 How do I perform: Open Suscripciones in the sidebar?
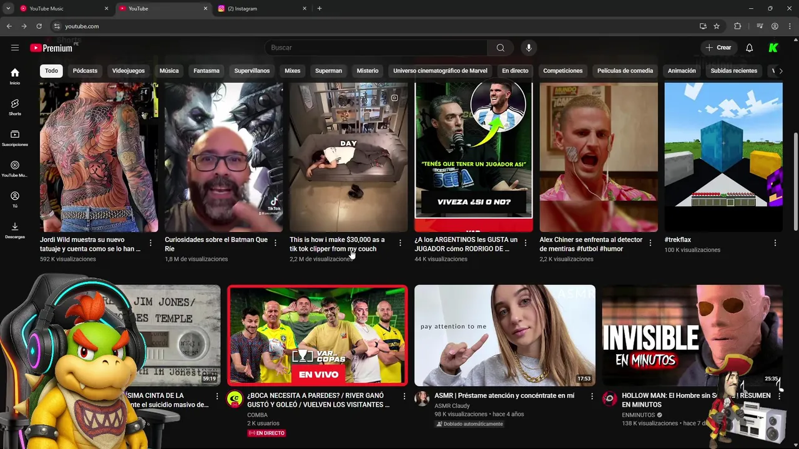click(x=15, y=138)
